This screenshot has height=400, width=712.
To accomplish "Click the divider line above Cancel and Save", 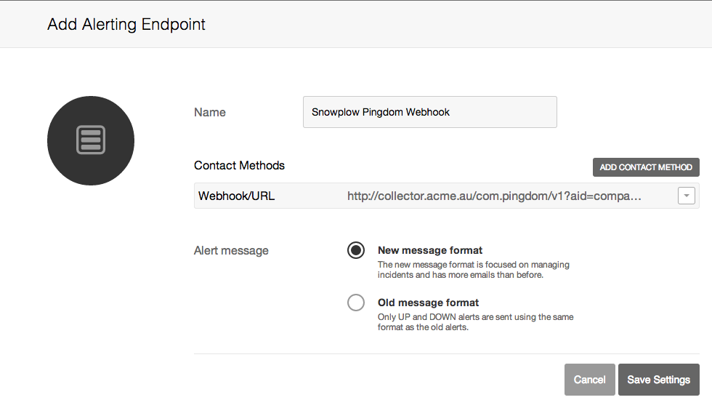I will [x=446, y=353].
